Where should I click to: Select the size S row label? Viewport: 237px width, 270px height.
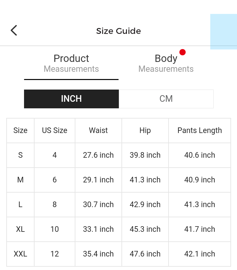tap(20, 155)
